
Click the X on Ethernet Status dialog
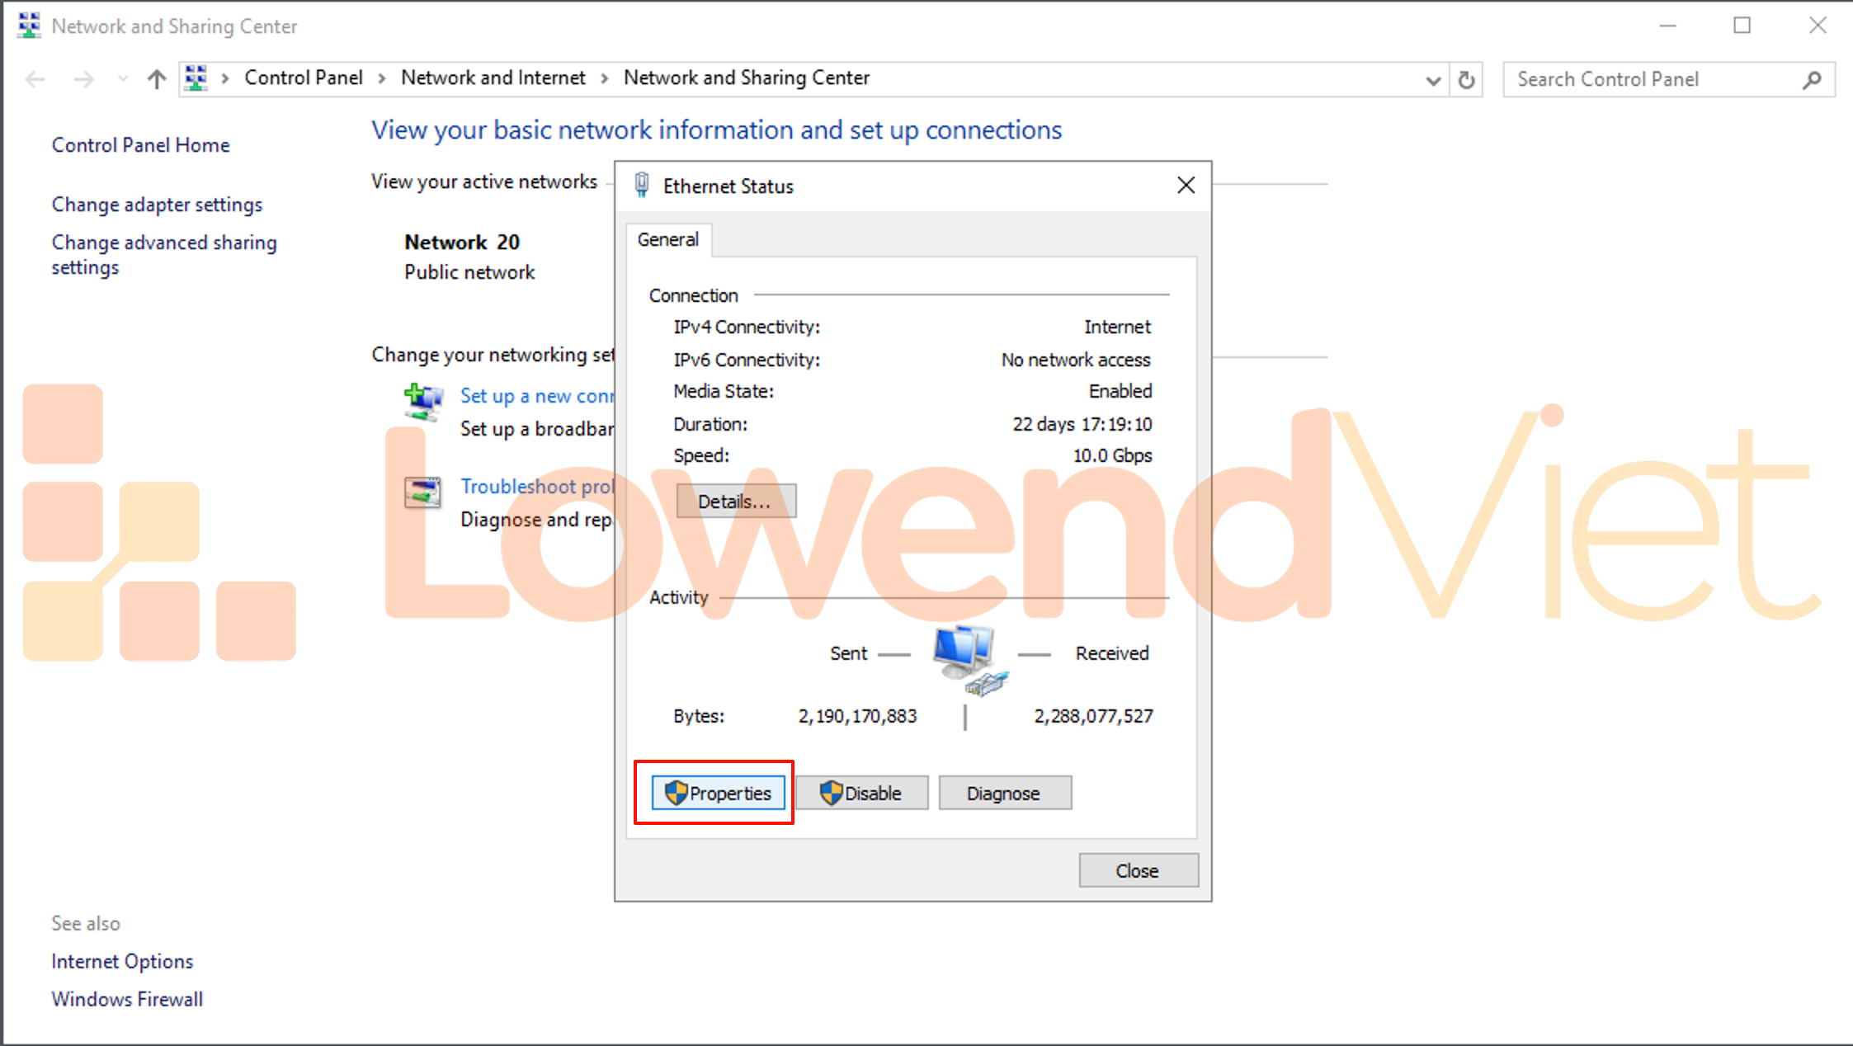[1186, 186]
